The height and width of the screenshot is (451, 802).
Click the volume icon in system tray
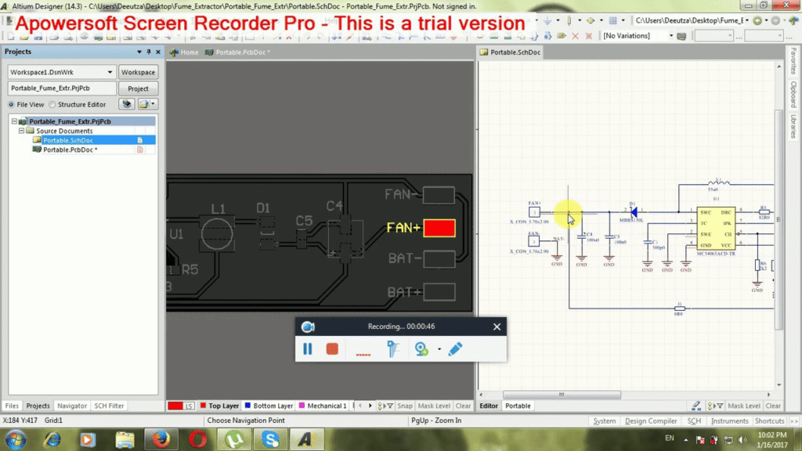pos(742,439)
